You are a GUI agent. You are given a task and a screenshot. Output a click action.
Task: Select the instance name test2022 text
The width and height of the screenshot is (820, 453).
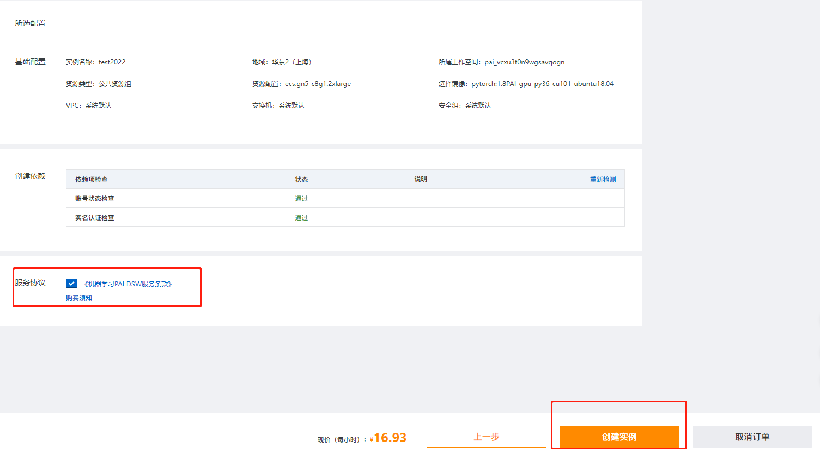[x=112, y=62]
